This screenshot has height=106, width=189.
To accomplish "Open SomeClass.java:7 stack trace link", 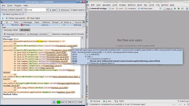I will tap(53, 66).
